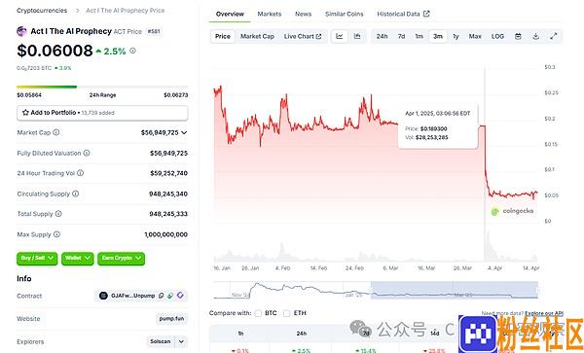
Task: Click the $0.06008 price value
Action: (55, 51)
